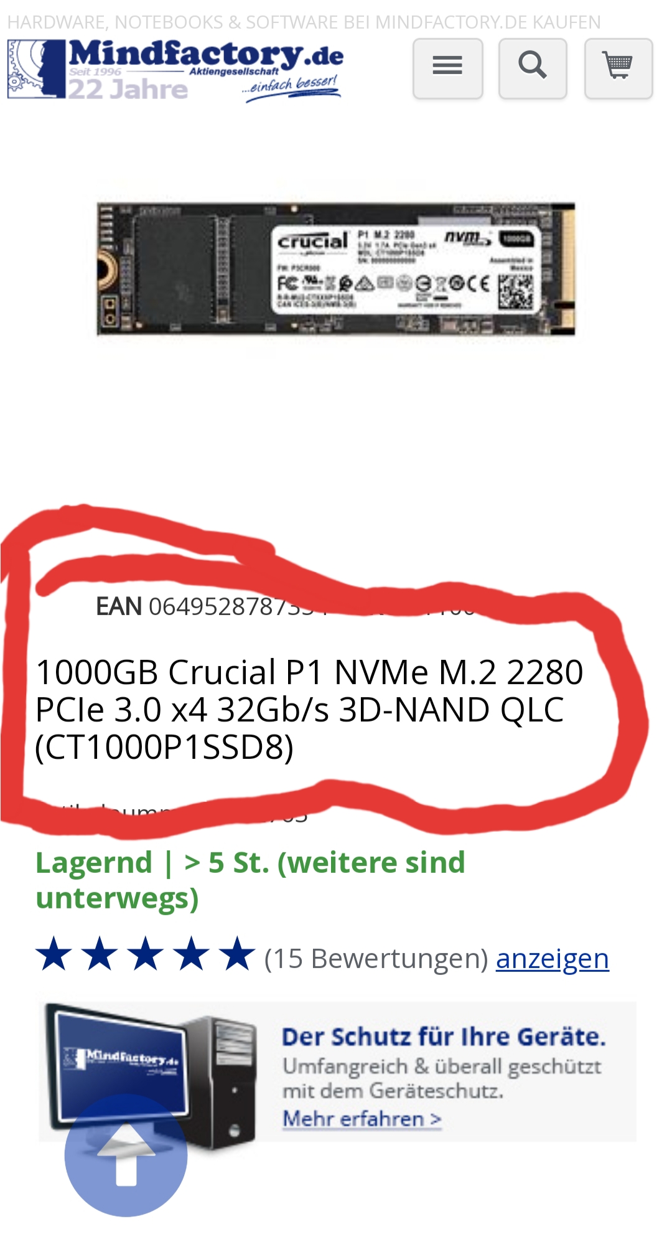Image resolution: width=672 pixels, height=1247 pixels.
Task: Click the second rating star
Action: pyautogui.click(x=100, y=954)
